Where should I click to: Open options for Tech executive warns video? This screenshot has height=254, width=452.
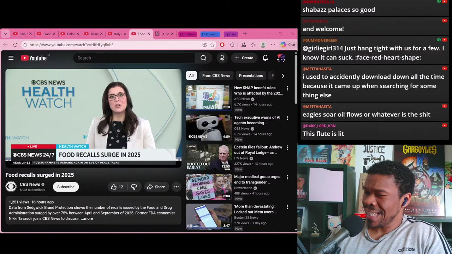click(x=287, y=118)
